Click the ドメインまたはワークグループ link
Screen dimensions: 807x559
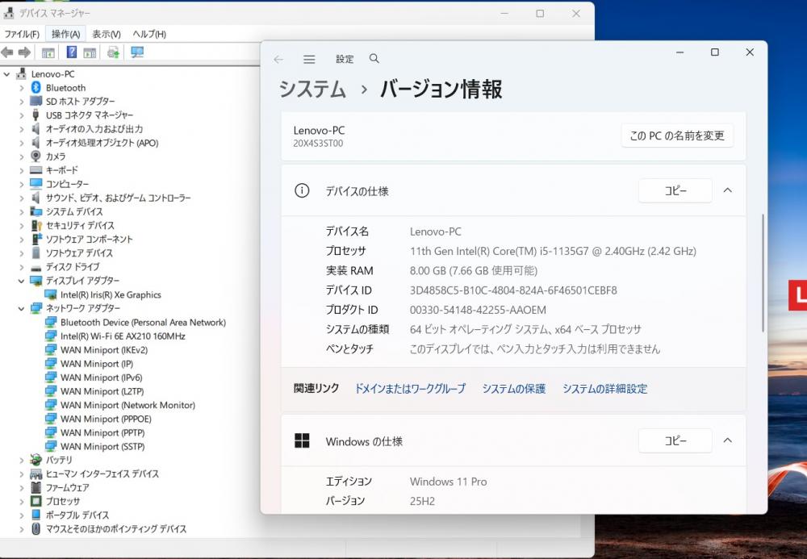(x=410, y=389)
